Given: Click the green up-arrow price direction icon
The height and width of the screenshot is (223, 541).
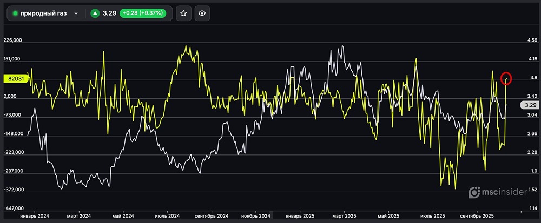Looking at the screenshot, I should click(x=95, y=13).
